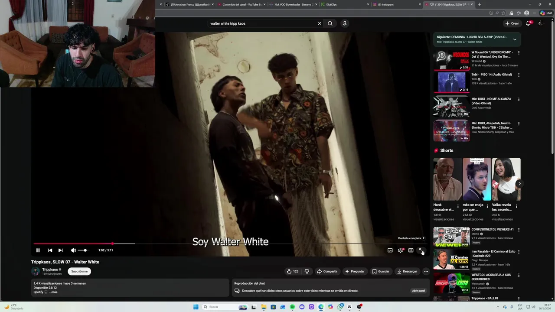Image resolution: width=555 pixels, height=312 pixels.
Task: Open the more actions menu beside Descargar
Action: click(x=426, y=271)
